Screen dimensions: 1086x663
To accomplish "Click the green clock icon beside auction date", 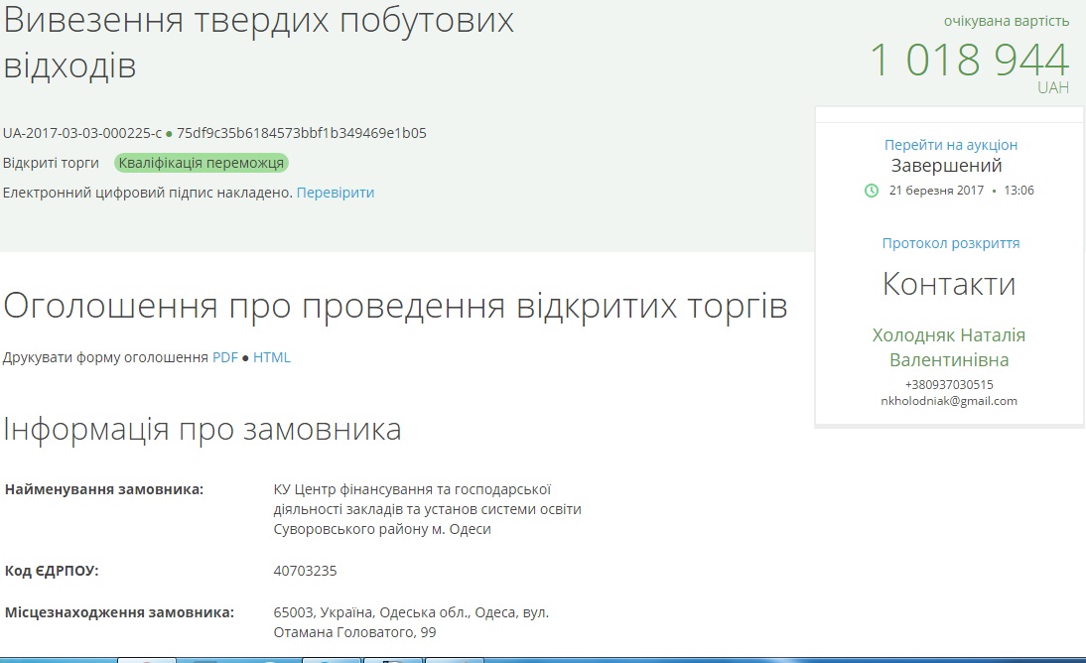I will pyautogui.click(x=872, y=191).
